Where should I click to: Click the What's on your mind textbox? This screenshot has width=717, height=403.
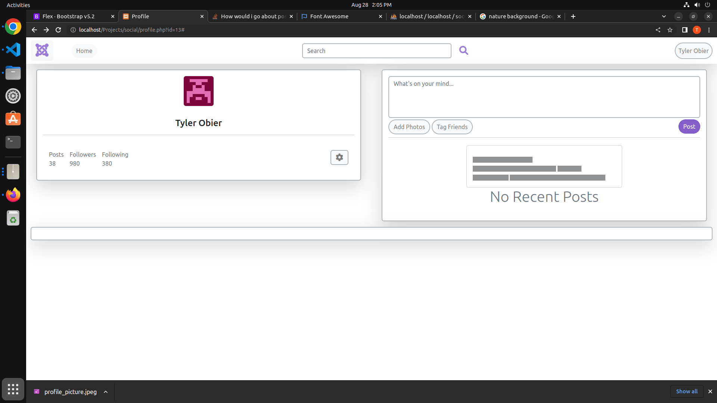(544, 97)
